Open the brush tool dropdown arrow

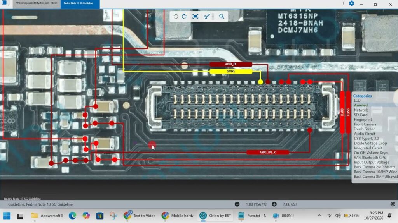213,16
